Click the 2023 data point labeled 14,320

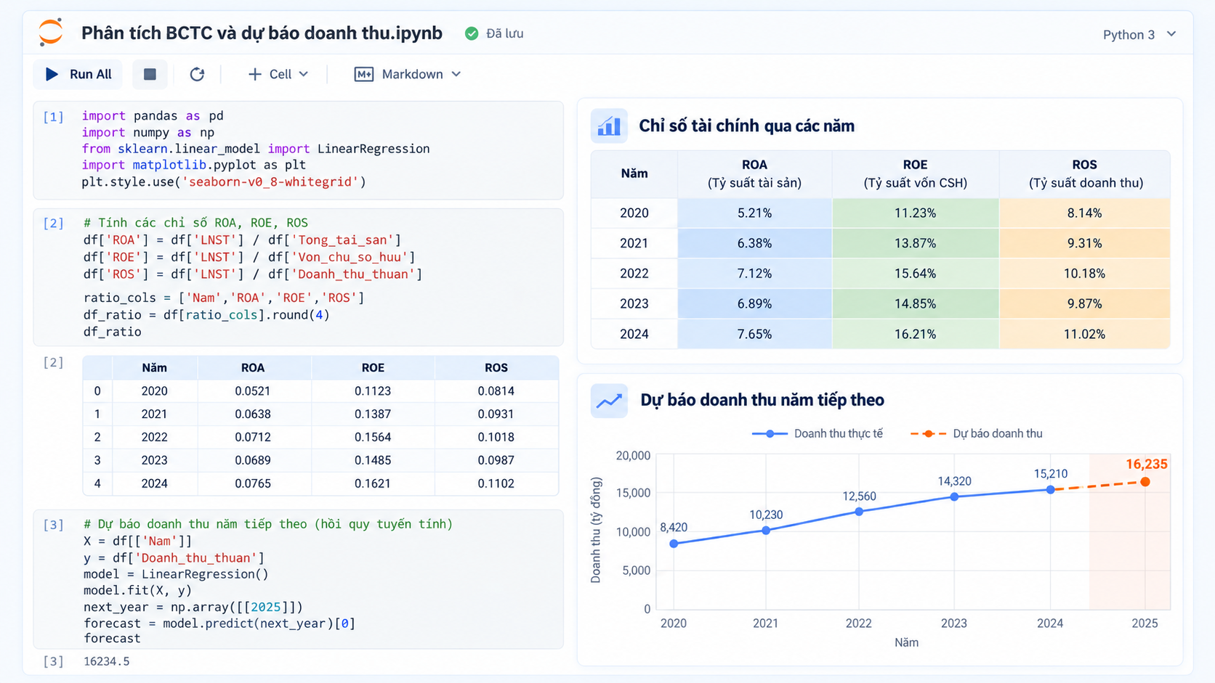pyautogui.click(x=954, y=497)
